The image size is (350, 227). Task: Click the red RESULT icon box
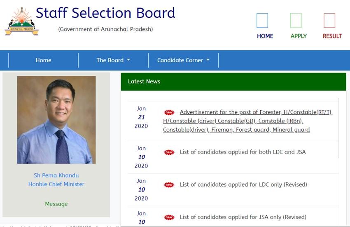(x=329, y=21)
